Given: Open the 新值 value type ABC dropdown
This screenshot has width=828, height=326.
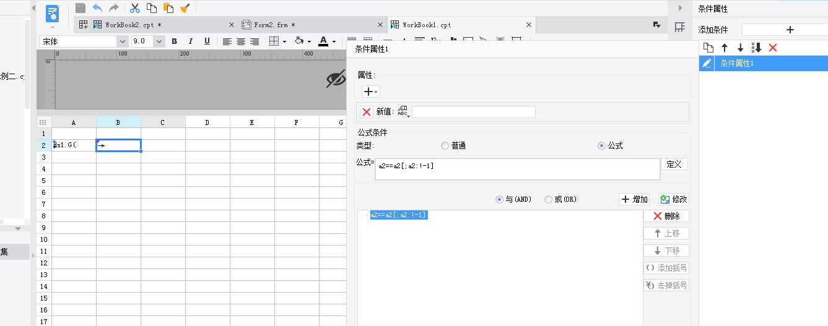Looking at the screenshot, I should click(x=404, y=112).
